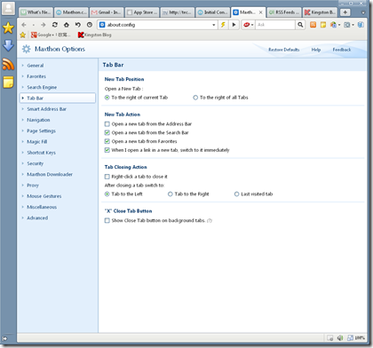This screenshot has height=348, width=373.
Task: Open the Google+ bookmark
Action: pyautogui.click(x=51, y=35)
